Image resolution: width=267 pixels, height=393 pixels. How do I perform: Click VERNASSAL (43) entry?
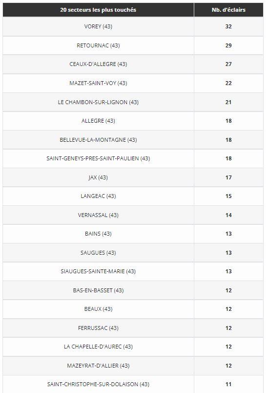pyautogui.click(x=98, y=215)
